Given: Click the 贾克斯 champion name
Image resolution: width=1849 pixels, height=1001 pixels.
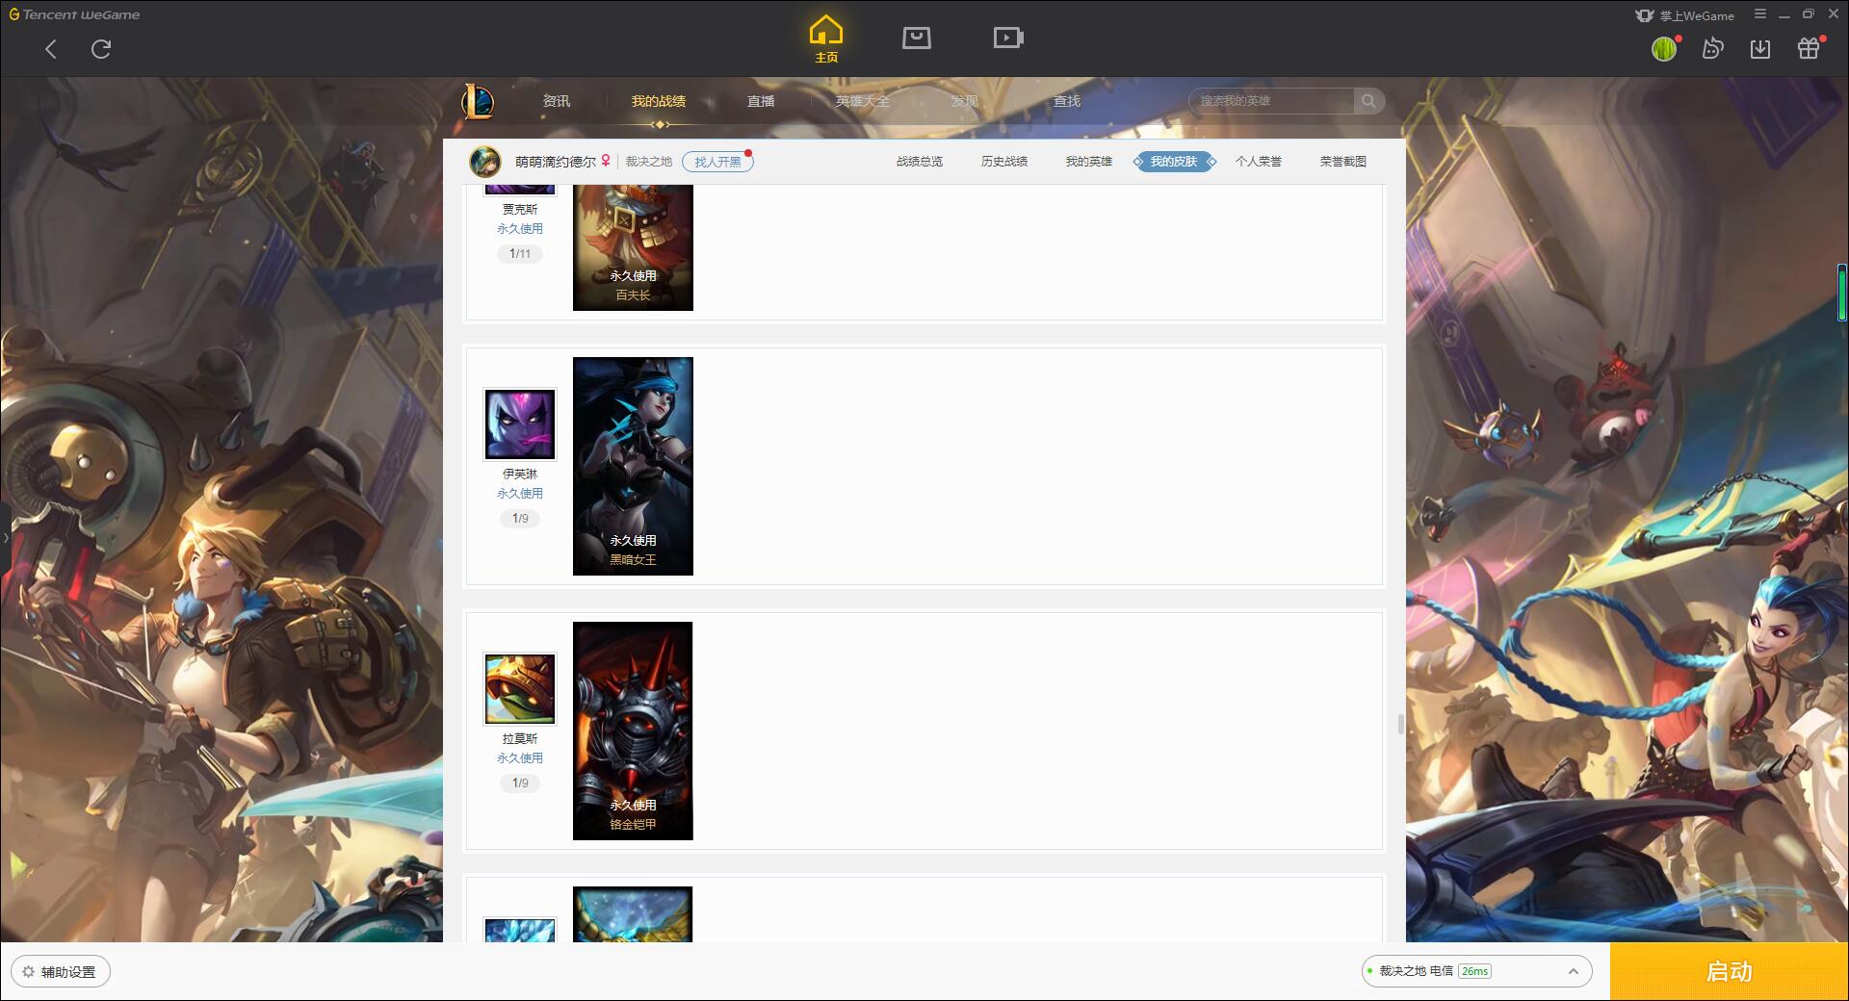Looking at the screenshot, I should tap(520, 209).
